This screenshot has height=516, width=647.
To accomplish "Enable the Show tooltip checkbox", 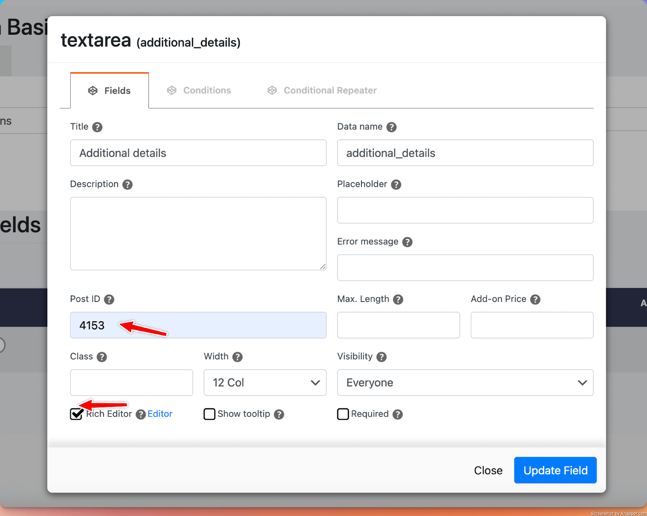I will (x=209, y=414).
